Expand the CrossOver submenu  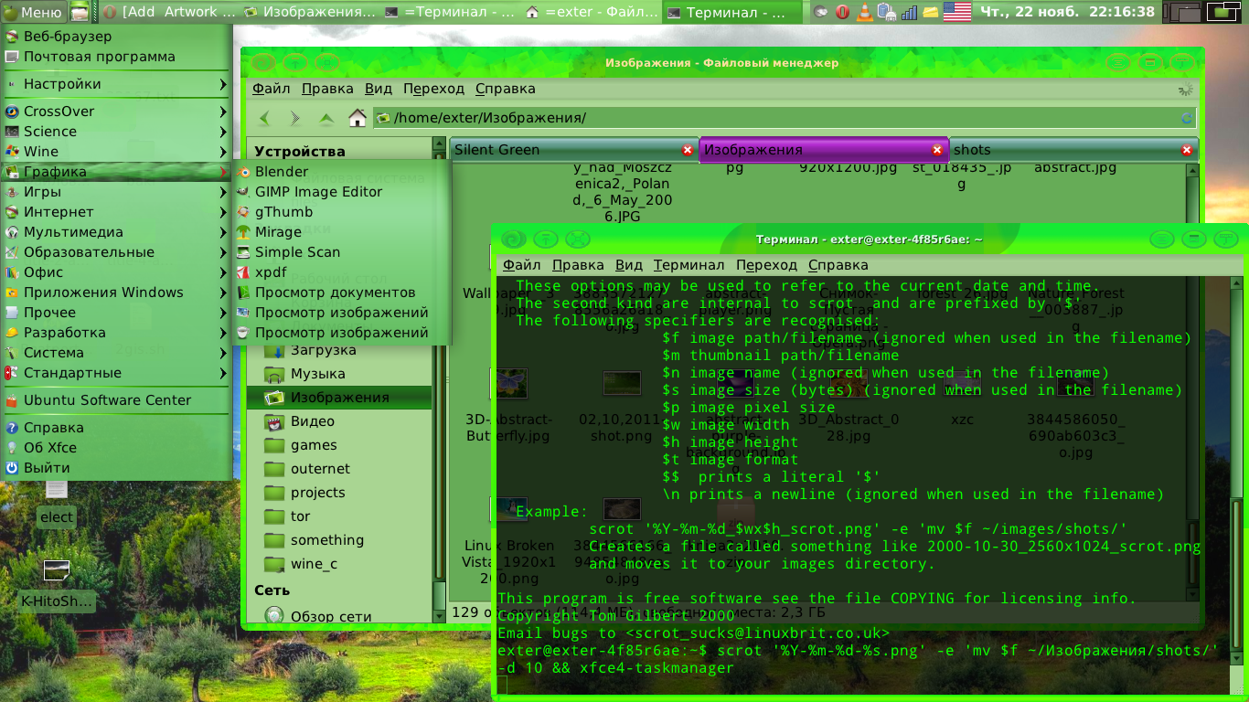[116, 112]
